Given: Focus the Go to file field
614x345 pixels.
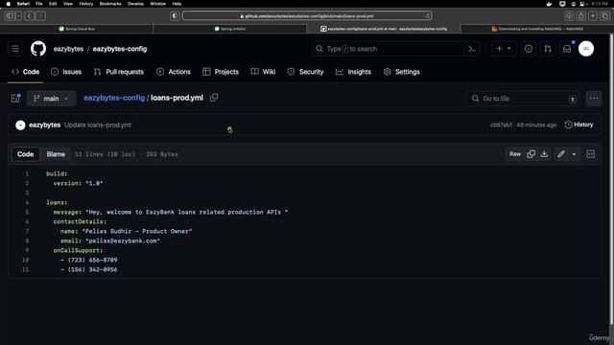Looking at the screenshot, I should 523,99.
